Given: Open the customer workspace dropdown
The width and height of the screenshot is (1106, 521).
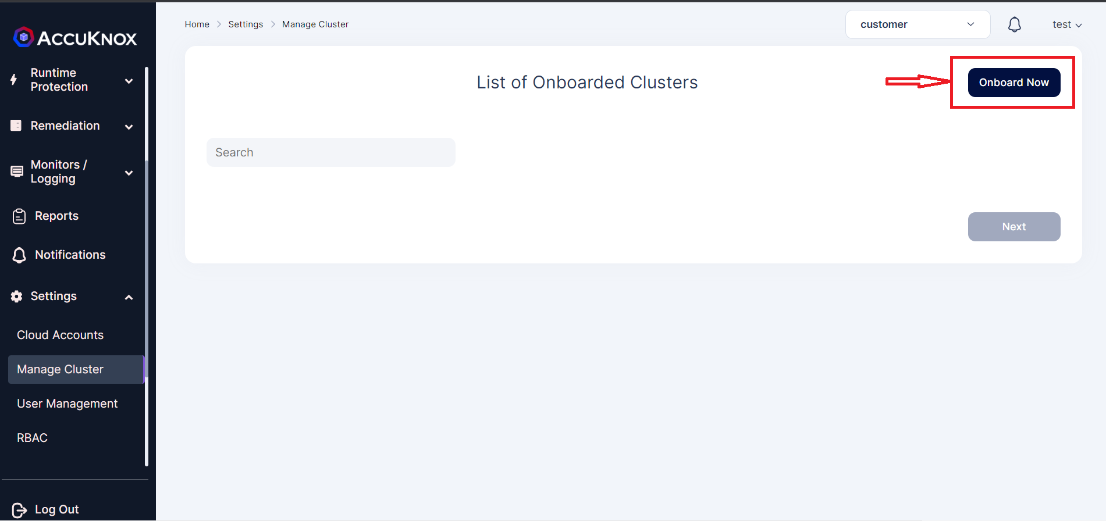Looking at the screenshot, I should tap(917, 24).
